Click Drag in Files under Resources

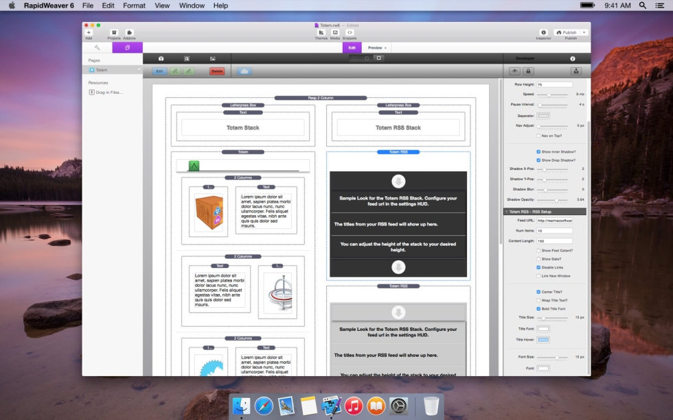pyautogui.click(x=106, y=92)
